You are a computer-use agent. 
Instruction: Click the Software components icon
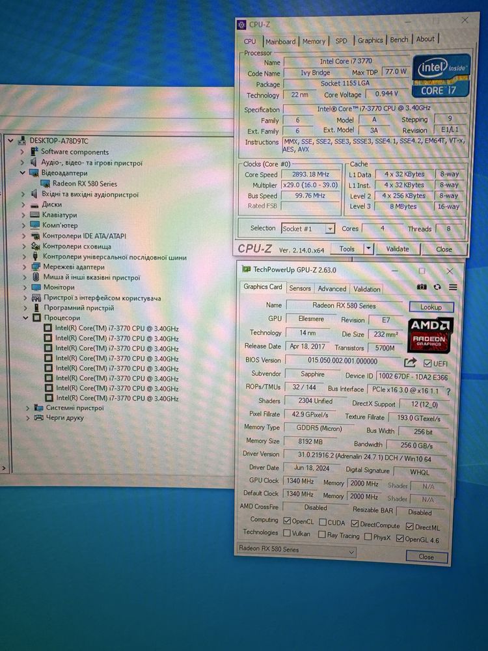point(34,152)
